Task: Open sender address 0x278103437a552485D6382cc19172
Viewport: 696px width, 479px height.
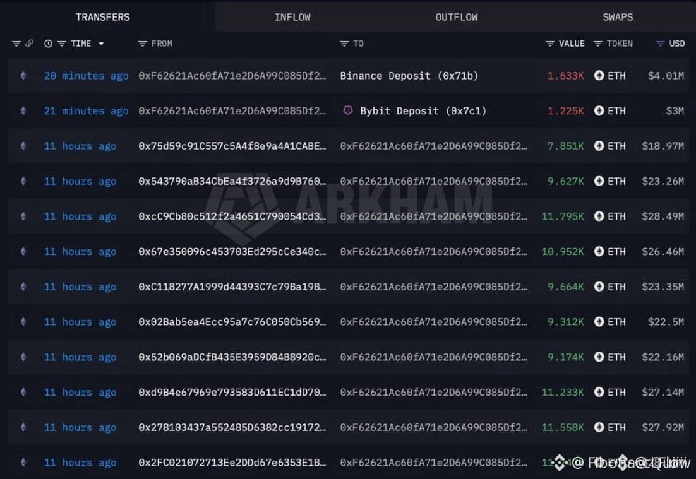Action: pos(232,427)
